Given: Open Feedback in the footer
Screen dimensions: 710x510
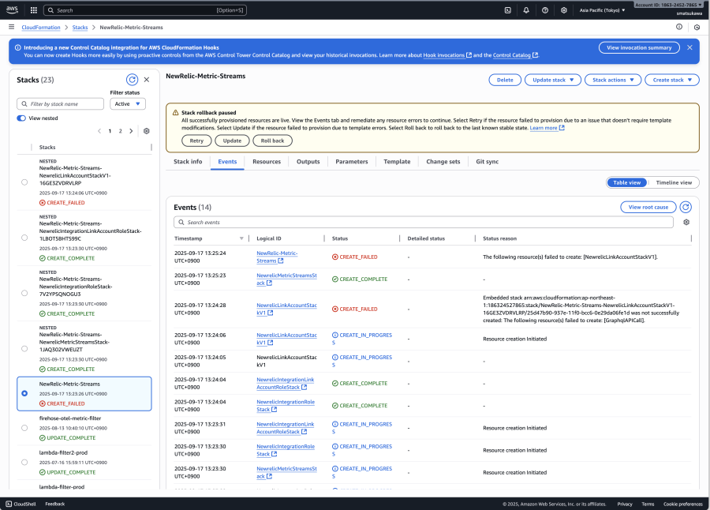Looking at the screenshot, I should point(54,504).
